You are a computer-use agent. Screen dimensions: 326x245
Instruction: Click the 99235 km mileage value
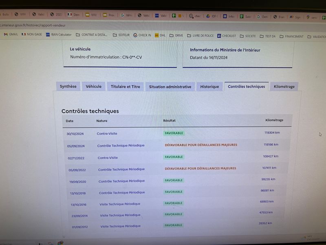pos(268,179)
